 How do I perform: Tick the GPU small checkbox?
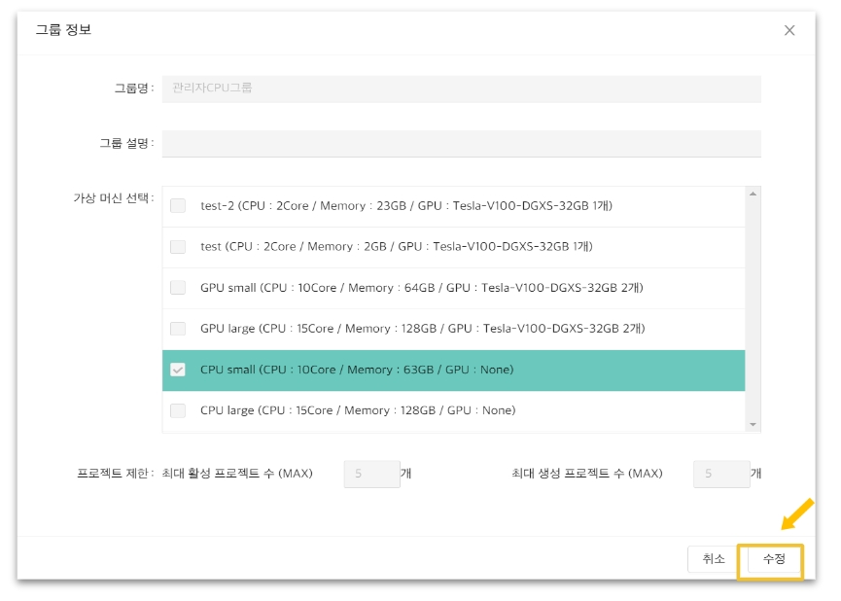(x=178, y=288)
